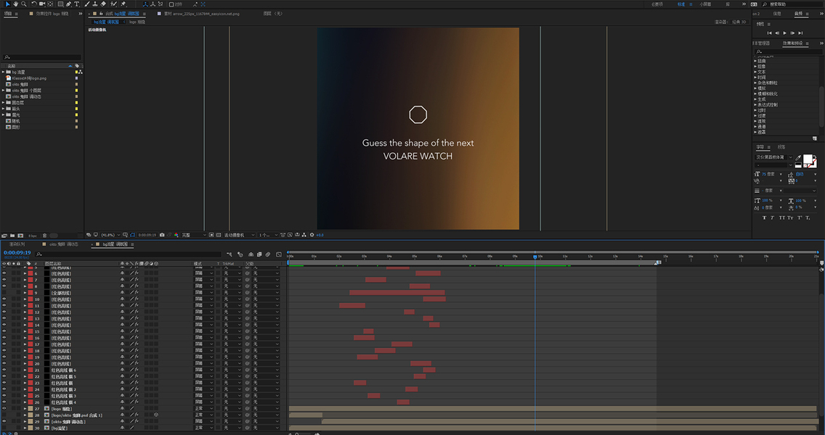Screen dimensions: 825x435
Task: Play the preview
Action: [x=785, y=33]
